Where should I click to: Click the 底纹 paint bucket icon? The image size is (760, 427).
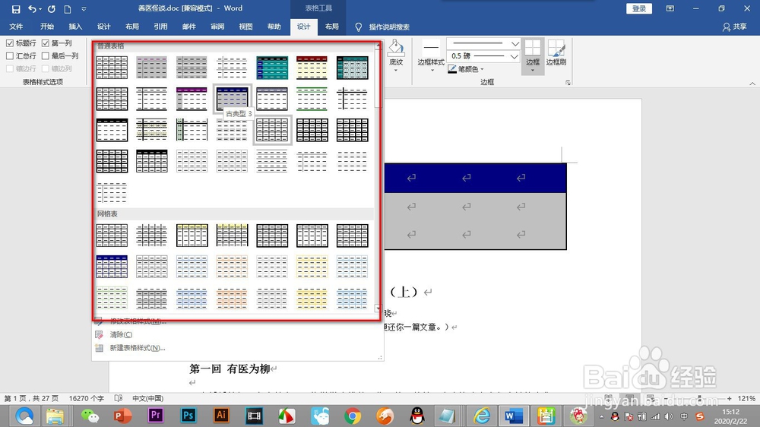[x=396, y=48]
